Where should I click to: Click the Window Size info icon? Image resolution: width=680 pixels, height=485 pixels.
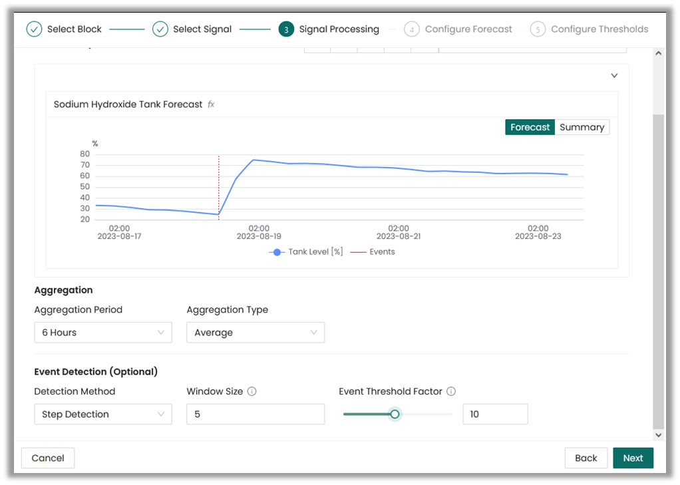(252, 392)
